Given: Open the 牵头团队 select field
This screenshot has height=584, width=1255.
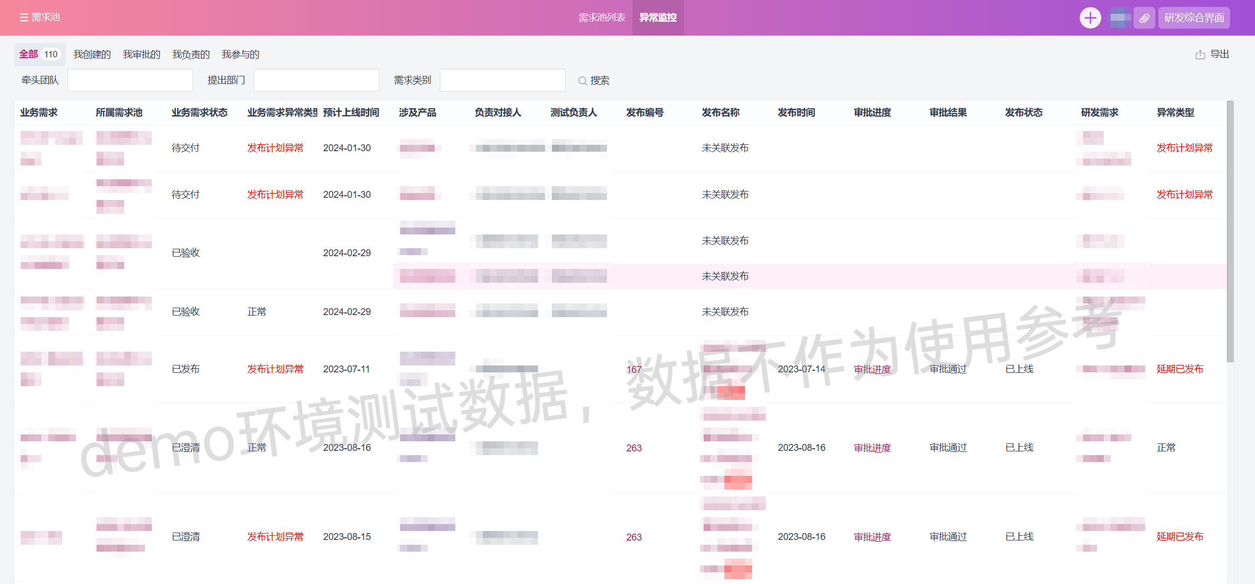Looking at the screenshot, I should click(x=130, y=81).
